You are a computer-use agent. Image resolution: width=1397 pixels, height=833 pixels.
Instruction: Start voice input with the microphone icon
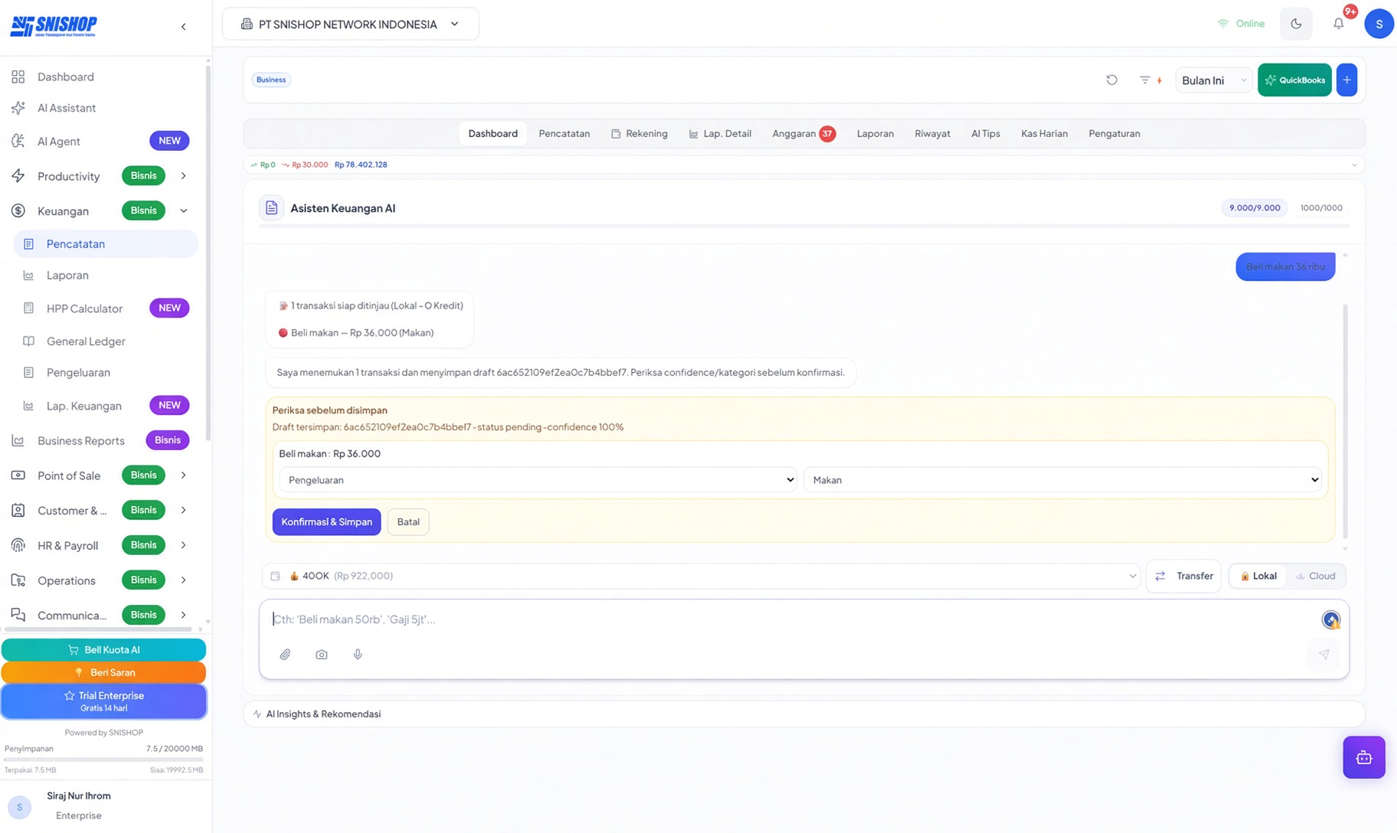358,655
